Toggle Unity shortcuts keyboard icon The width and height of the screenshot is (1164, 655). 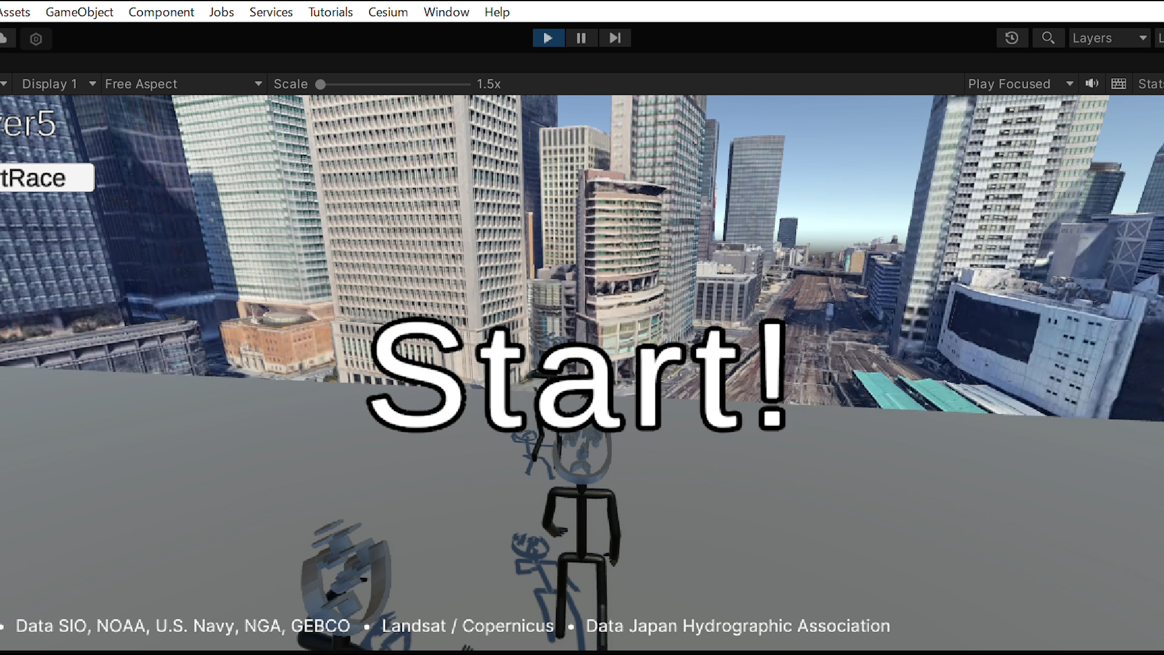click(1119, 84)
